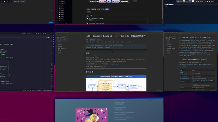The image size is (218, 122).
Task: Select lyric line "Why am I still alive"
Action: click(120, 108)
